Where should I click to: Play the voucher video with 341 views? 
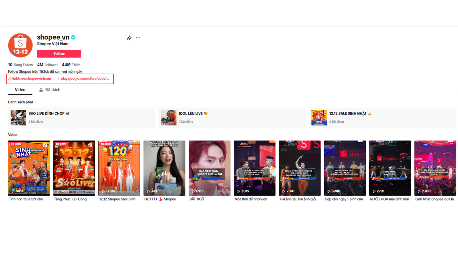click(164, 168)
